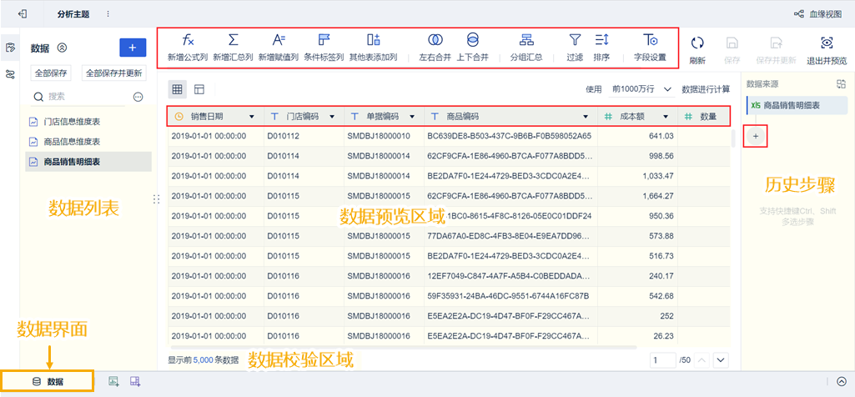Click 过滤 filter funnel icon

click(x=575, y=40)
